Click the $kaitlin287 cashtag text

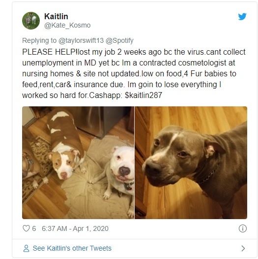(x=143, y=96)
